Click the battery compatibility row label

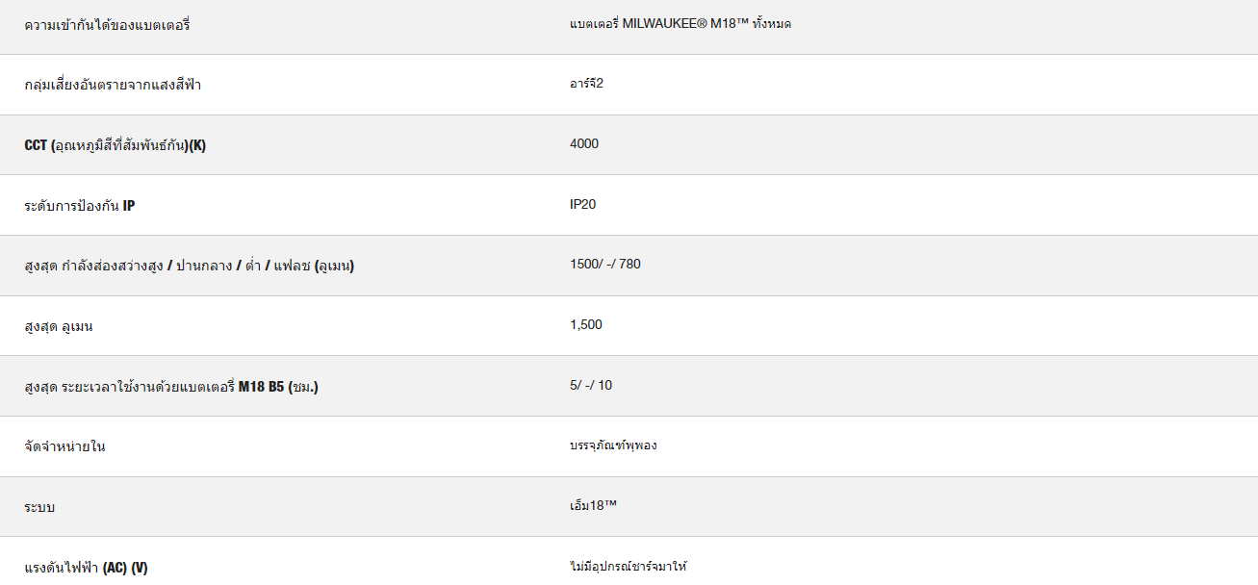click(x=108, y=25)
